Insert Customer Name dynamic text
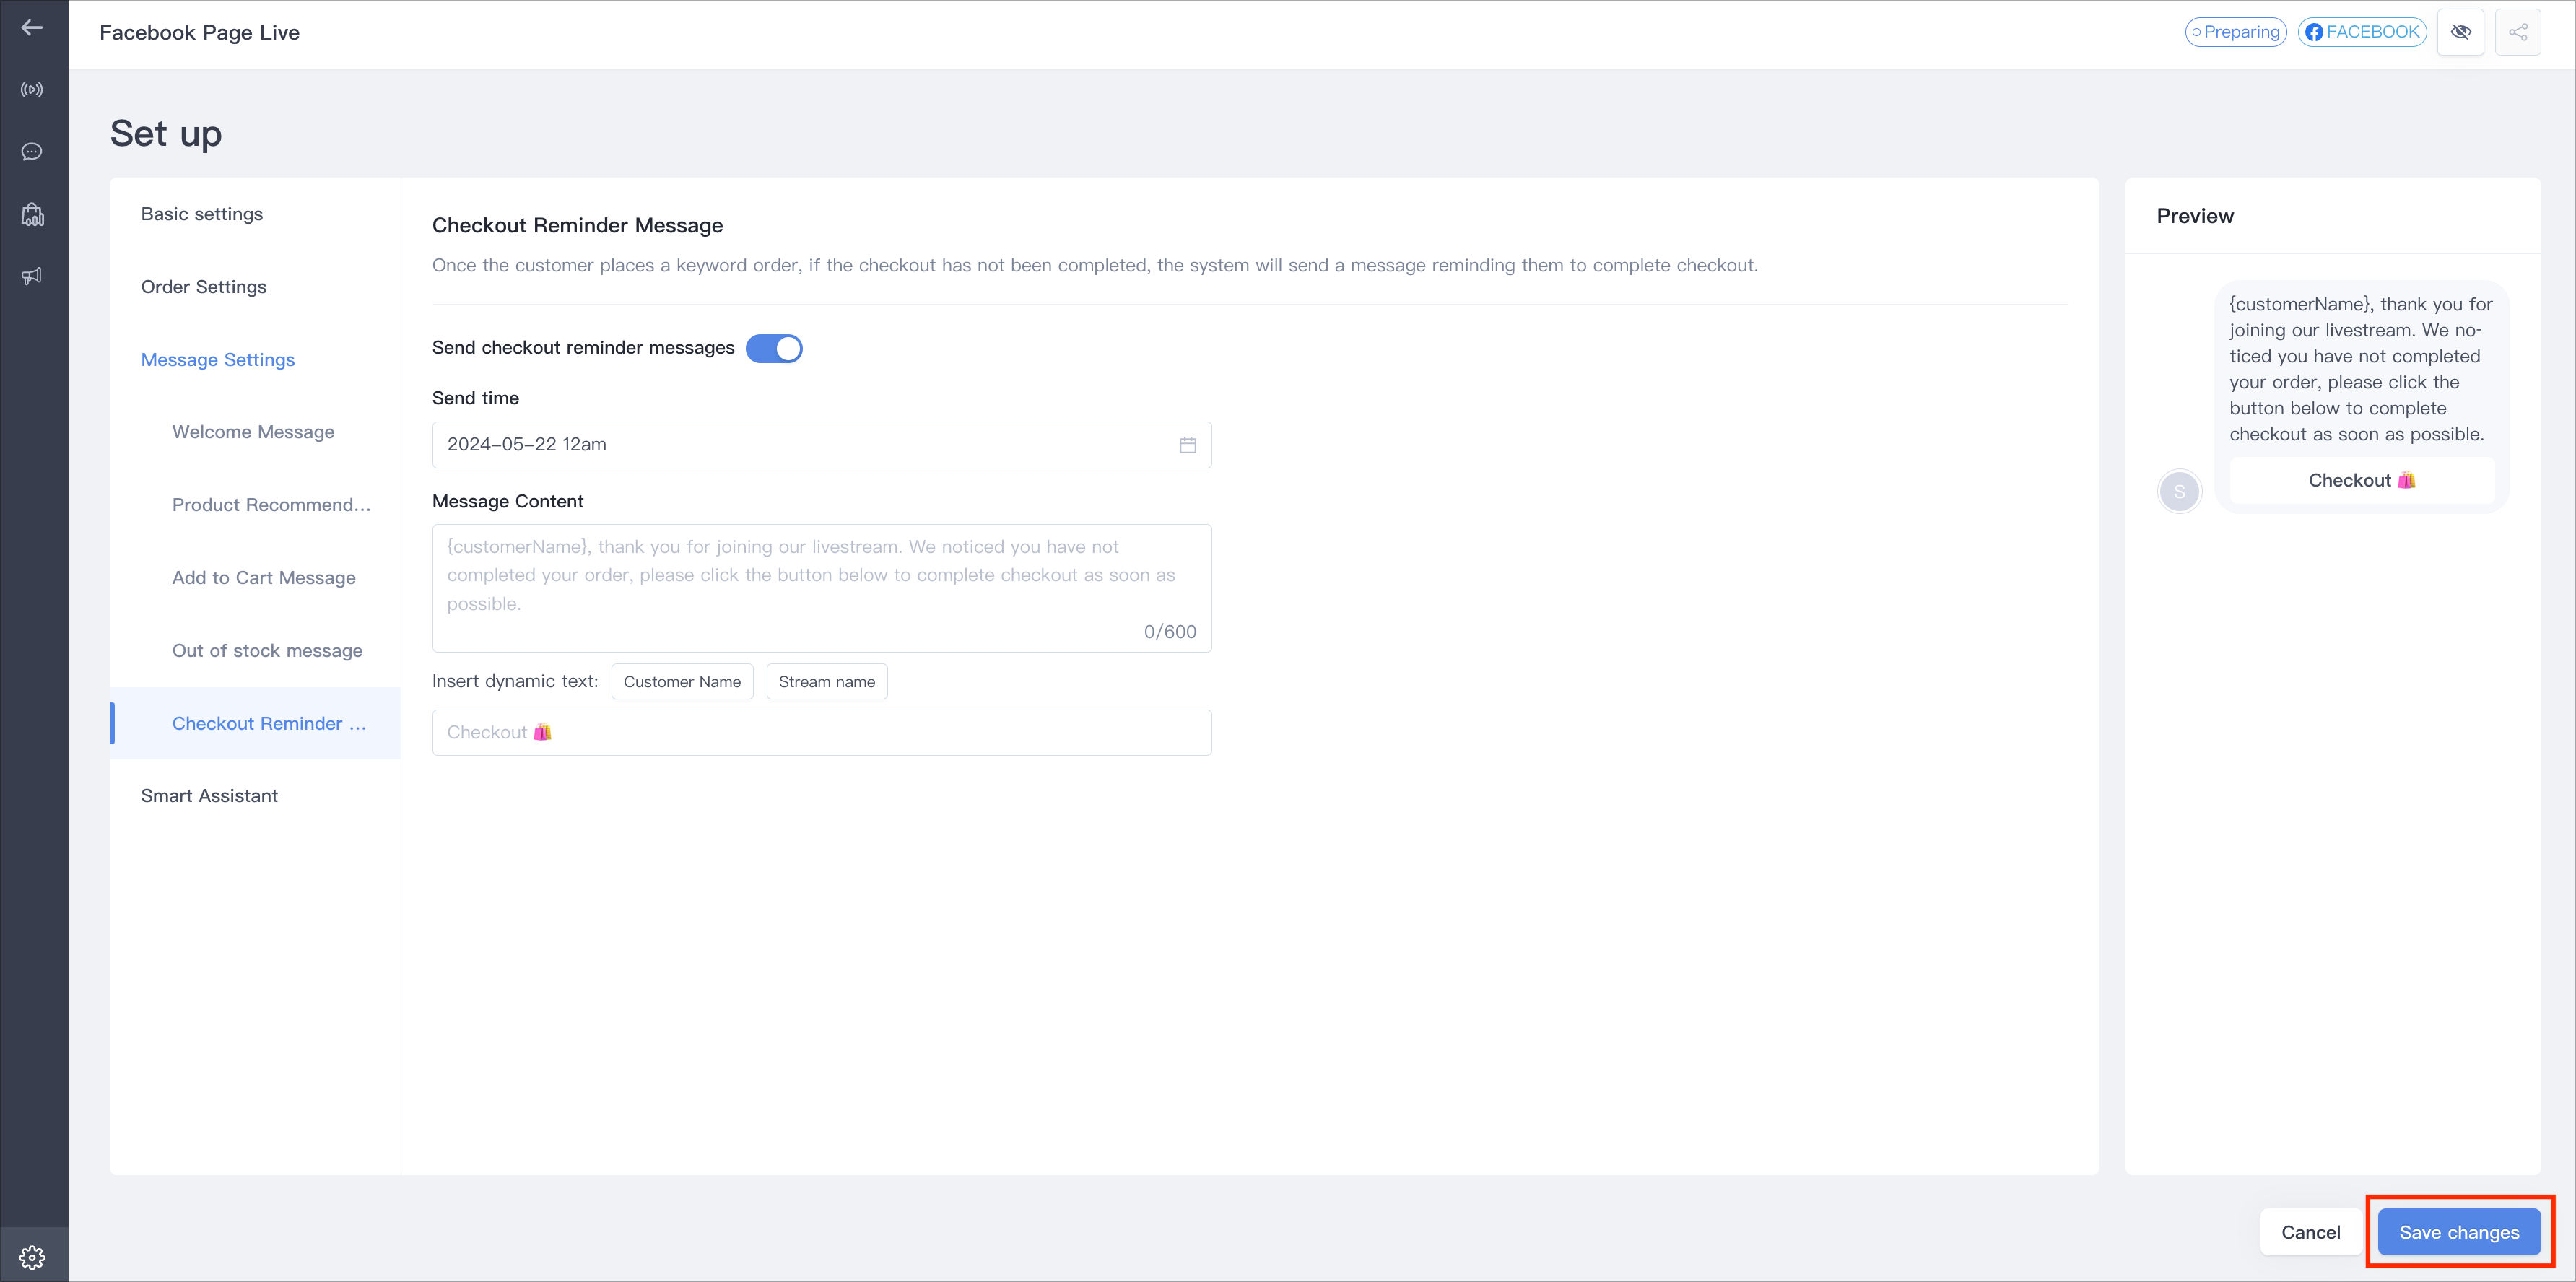The height and width of the screenshot is (1282, 2576). pos(682,682)
